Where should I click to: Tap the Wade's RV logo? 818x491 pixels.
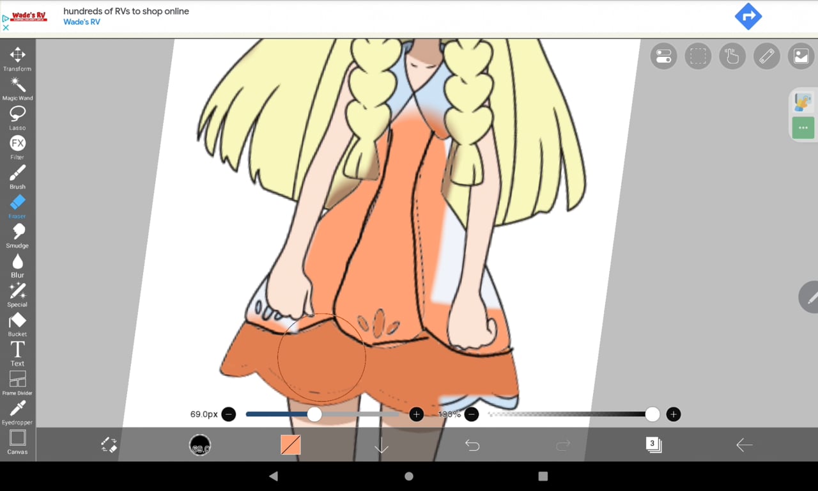click(x=29, y=17)
